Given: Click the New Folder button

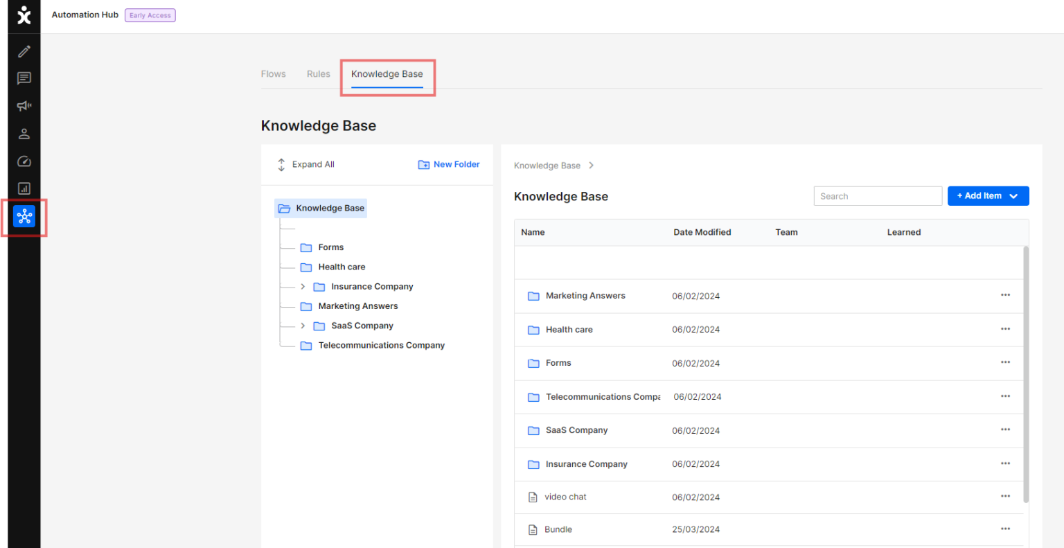Looking at the screenshot, I should [x=449, y=164].
